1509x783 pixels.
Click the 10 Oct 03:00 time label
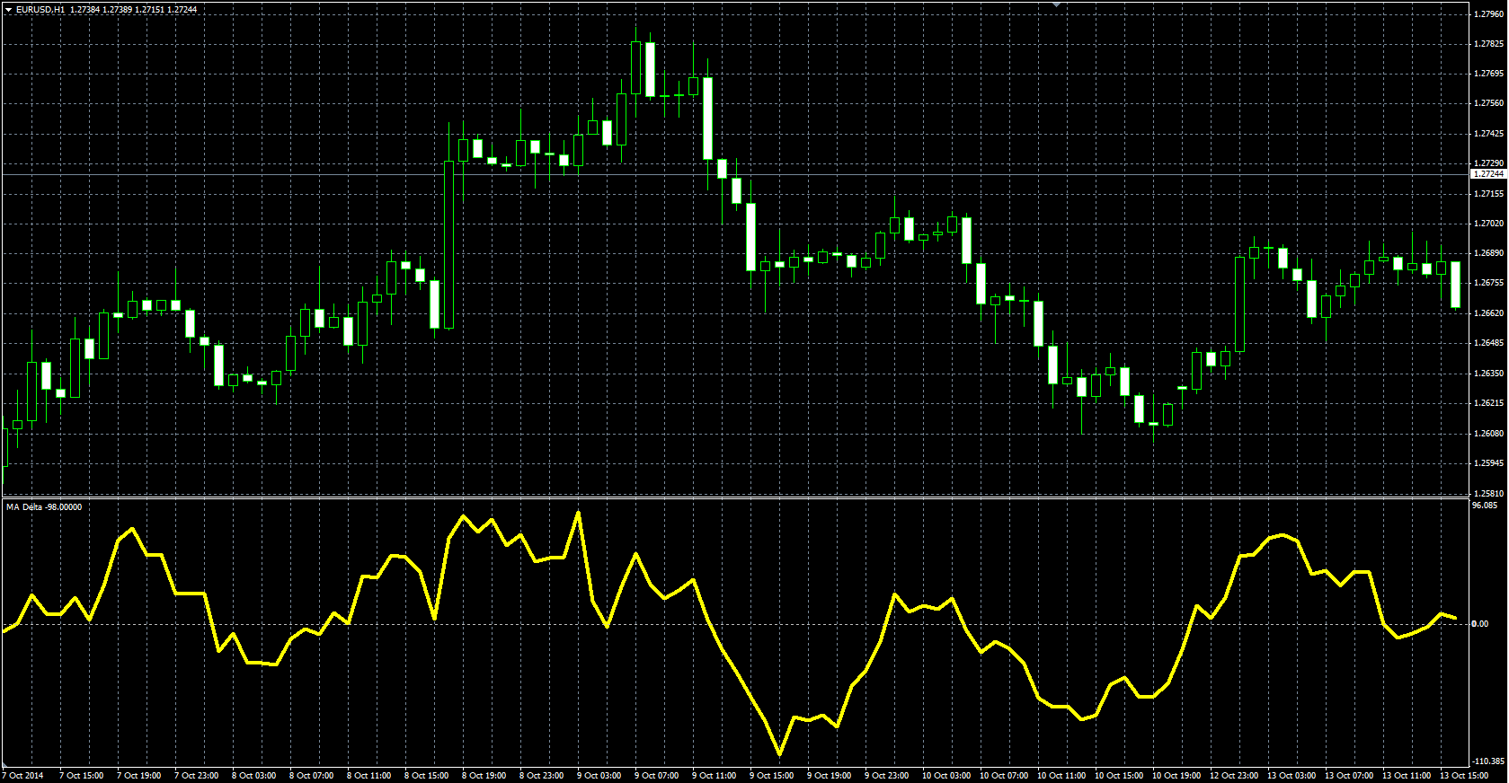946,775
